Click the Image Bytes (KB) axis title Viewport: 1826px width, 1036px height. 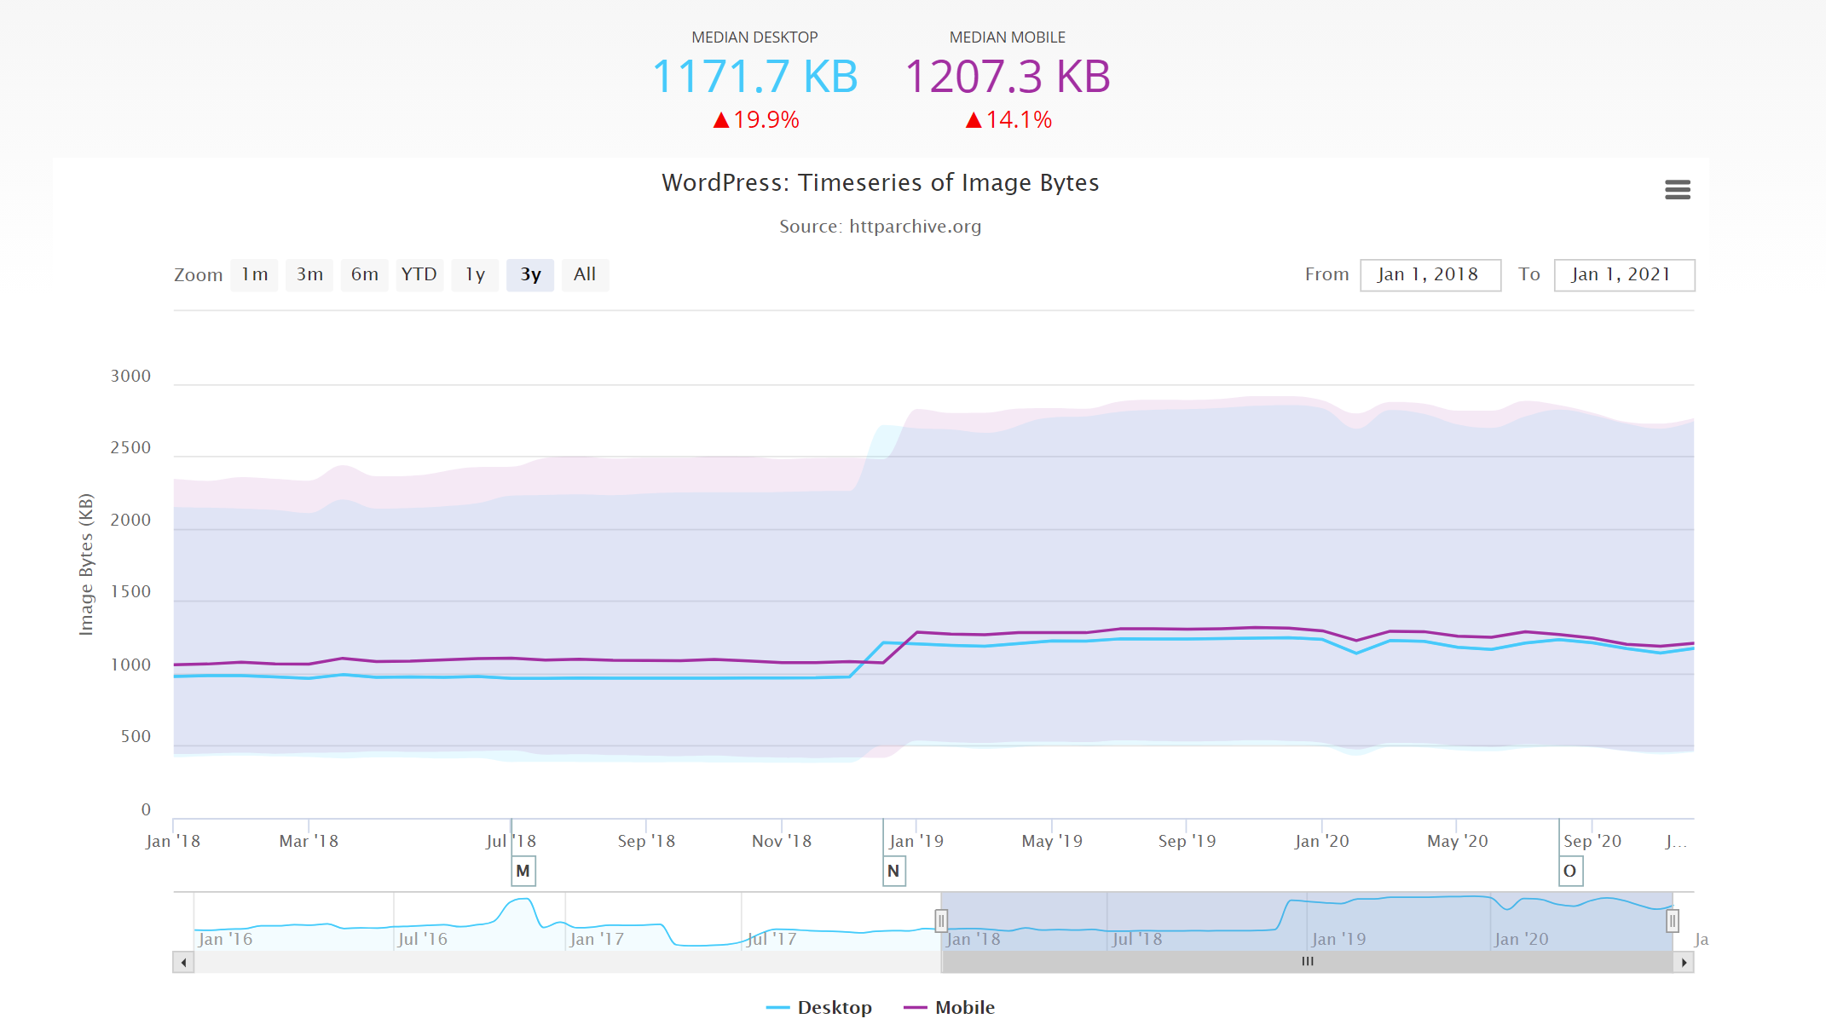click(85, 564)
